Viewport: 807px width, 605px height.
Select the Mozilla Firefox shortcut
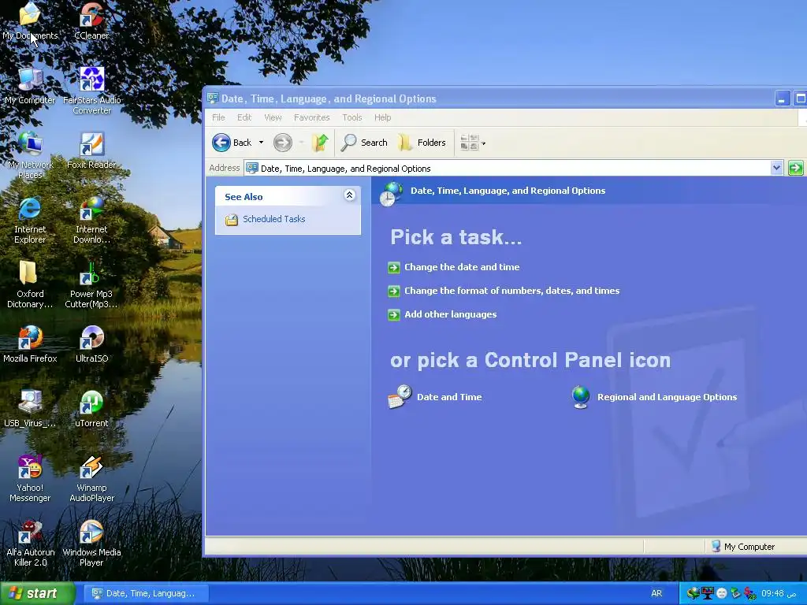click(x=30, y=343)
